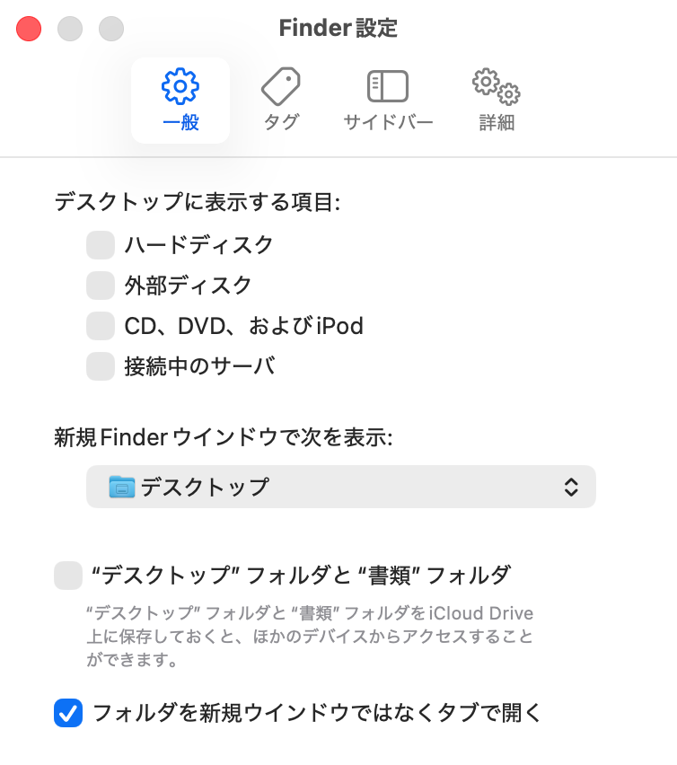Click the blue desktop folder icon

pyautogui.click(x=121, y=487)
